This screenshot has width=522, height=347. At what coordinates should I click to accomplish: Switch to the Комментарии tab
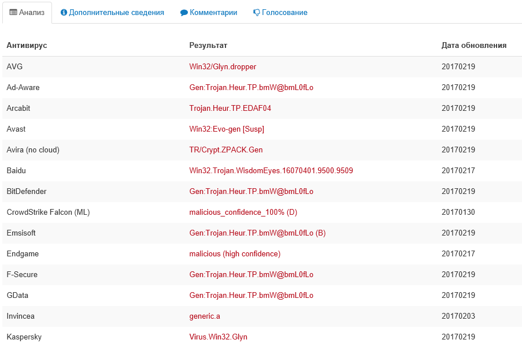213,13
